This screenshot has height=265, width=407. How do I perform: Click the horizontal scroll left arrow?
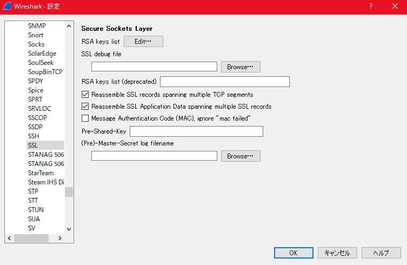tap(9, 239)
